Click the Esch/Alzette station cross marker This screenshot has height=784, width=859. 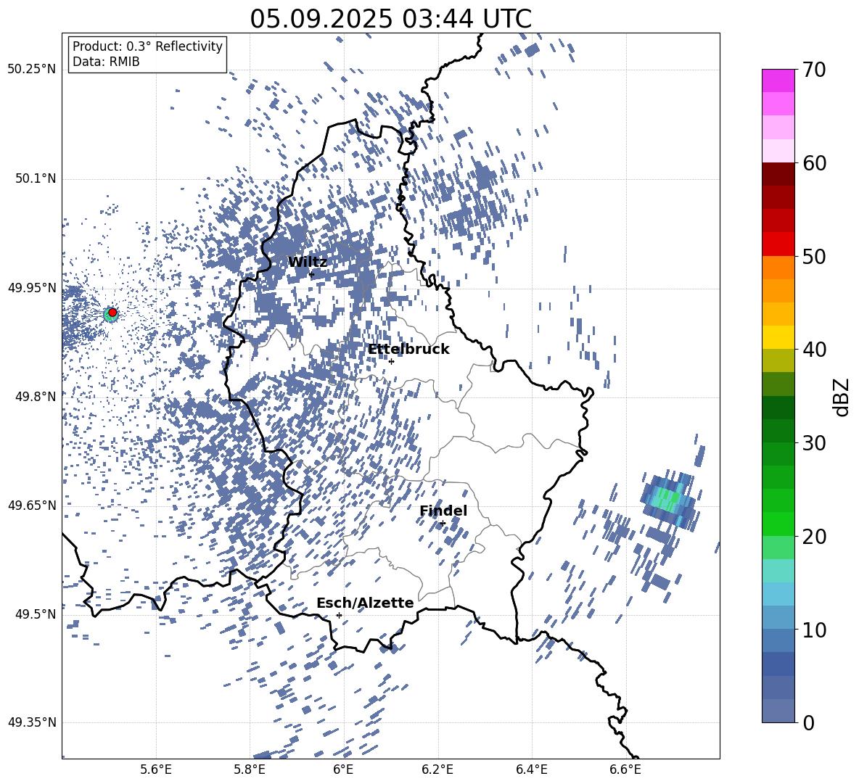point(339,615)
